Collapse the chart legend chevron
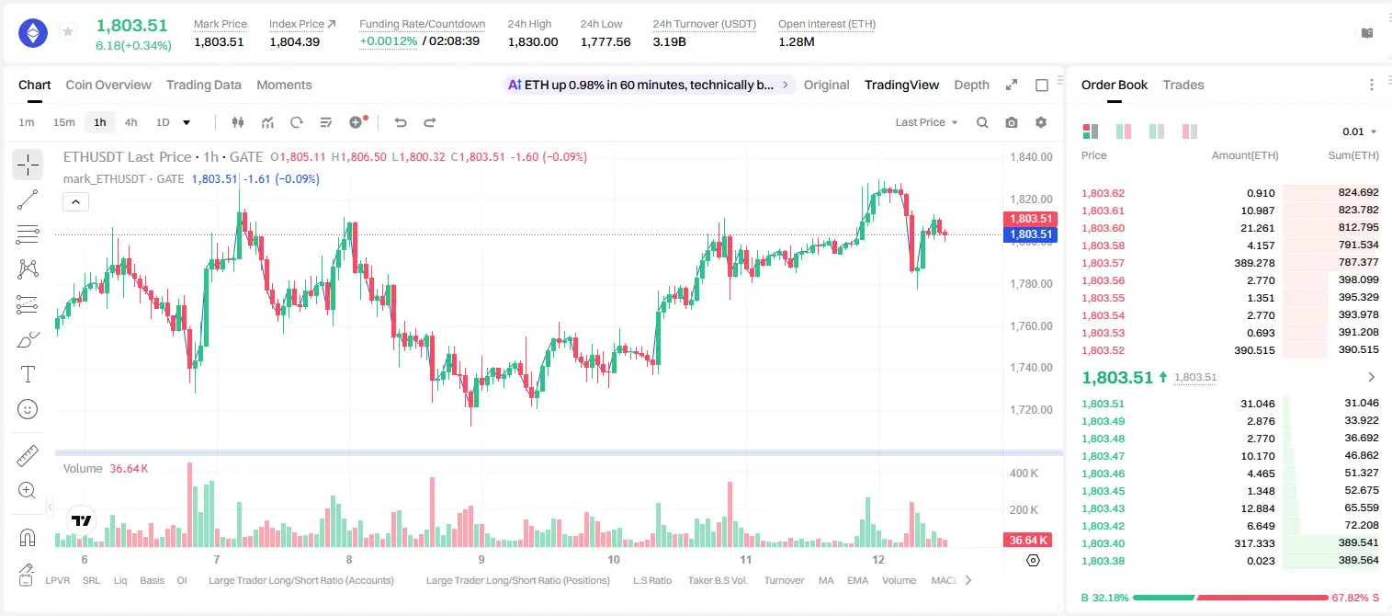 point(76,201)
